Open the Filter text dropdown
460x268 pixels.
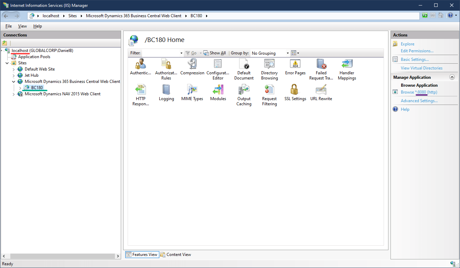[x=181, y=53]
